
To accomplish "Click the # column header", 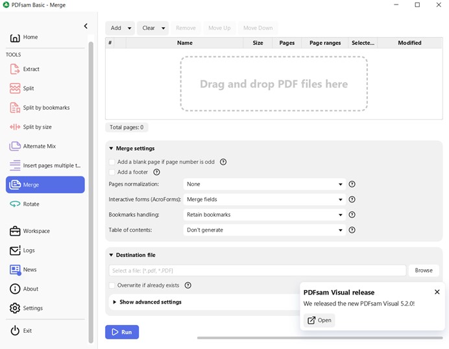I will click(110, 43).
